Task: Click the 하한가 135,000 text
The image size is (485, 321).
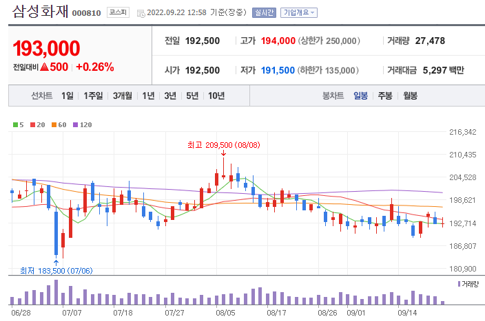Action: pos(328,70)
